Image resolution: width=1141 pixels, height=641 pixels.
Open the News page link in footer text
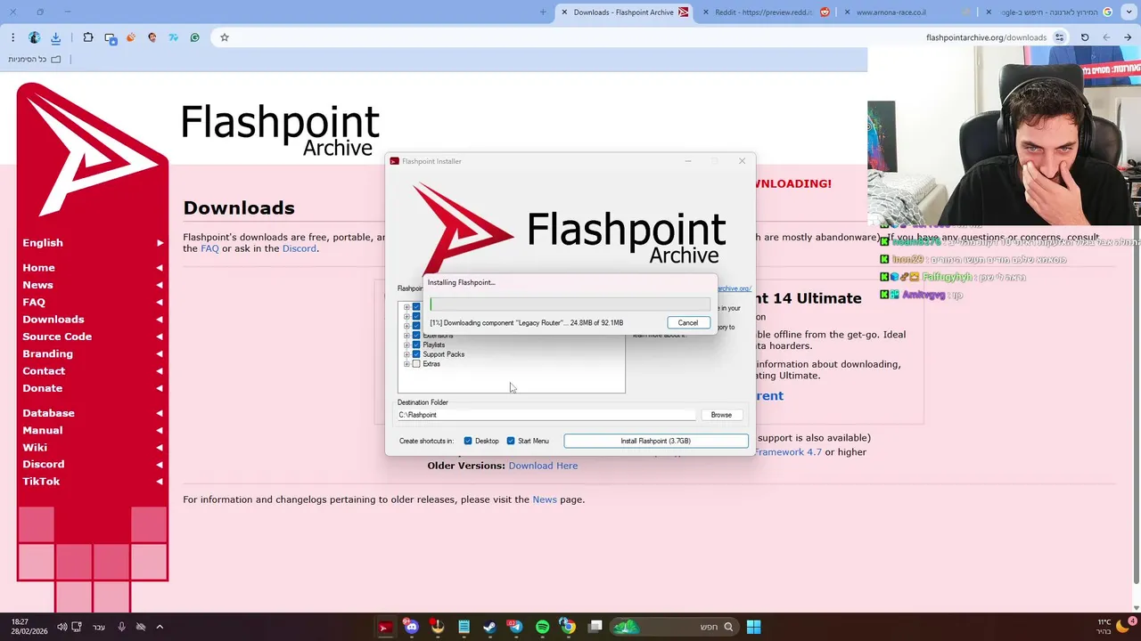click(x=545, y=499)
